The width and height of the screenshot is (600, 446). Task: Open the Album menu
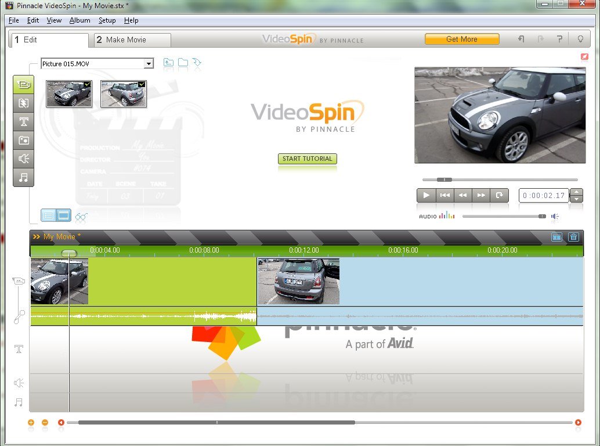click(x=79, y=20)
